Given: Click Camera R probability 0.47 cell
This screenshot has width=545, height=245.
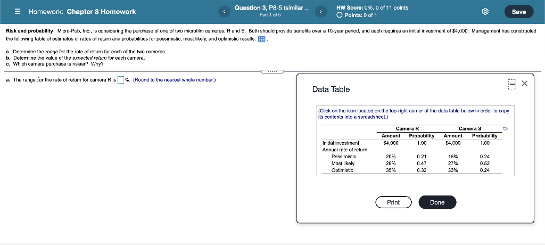Looking at the screenshot, I should [x=422, y=163].
